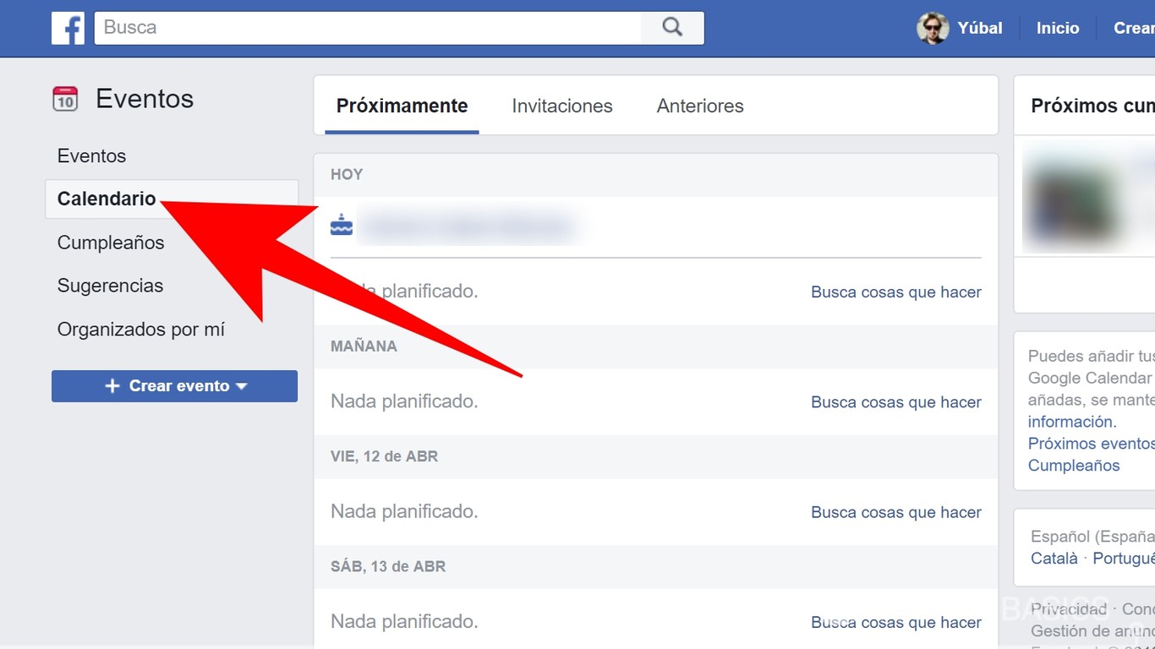Open Organizados por mí section
The width and height of the screenshot is (1155, 649).
pyautogui.click(x=140, y=330)
